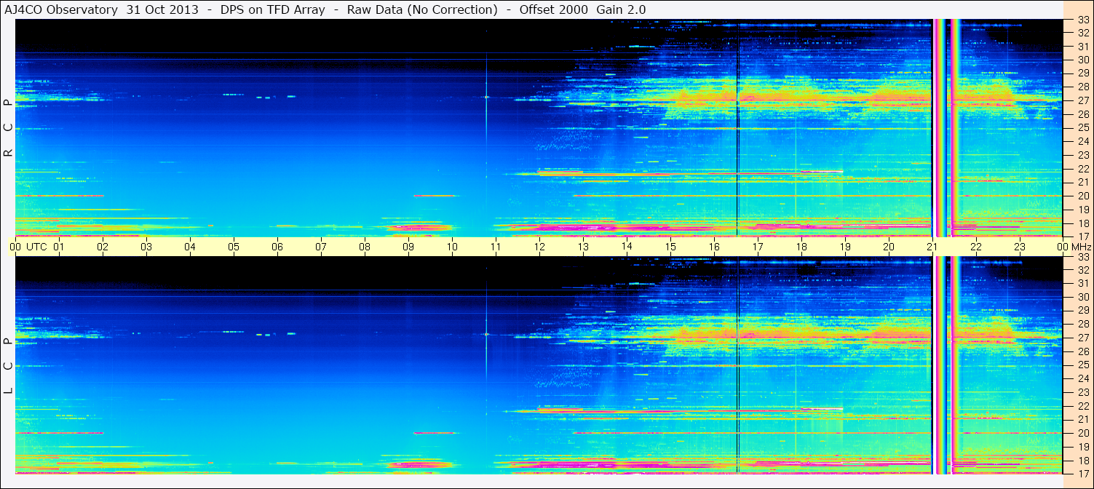Select 27 MHz tick of the RCP panel
Screen dimensions: 1094x489
(1083, 100)
